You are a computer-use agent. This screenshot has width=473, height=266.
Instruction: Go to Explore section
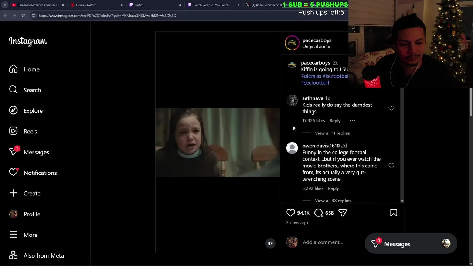[26, 111]
